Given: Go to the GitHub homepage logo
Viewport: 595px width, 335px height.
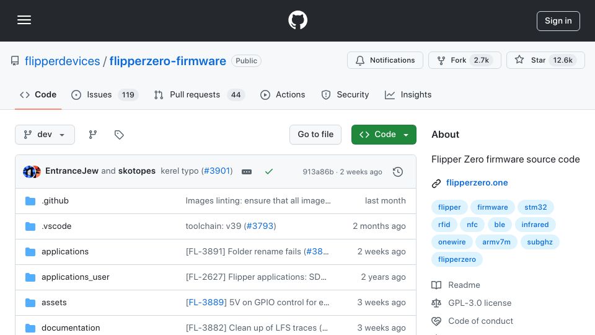Looking at the screenshot, I should pos(297,20).
